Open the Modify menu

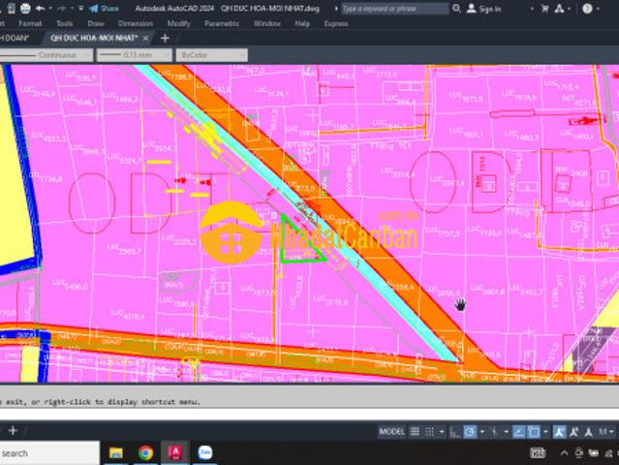click(x=178, y=22)
